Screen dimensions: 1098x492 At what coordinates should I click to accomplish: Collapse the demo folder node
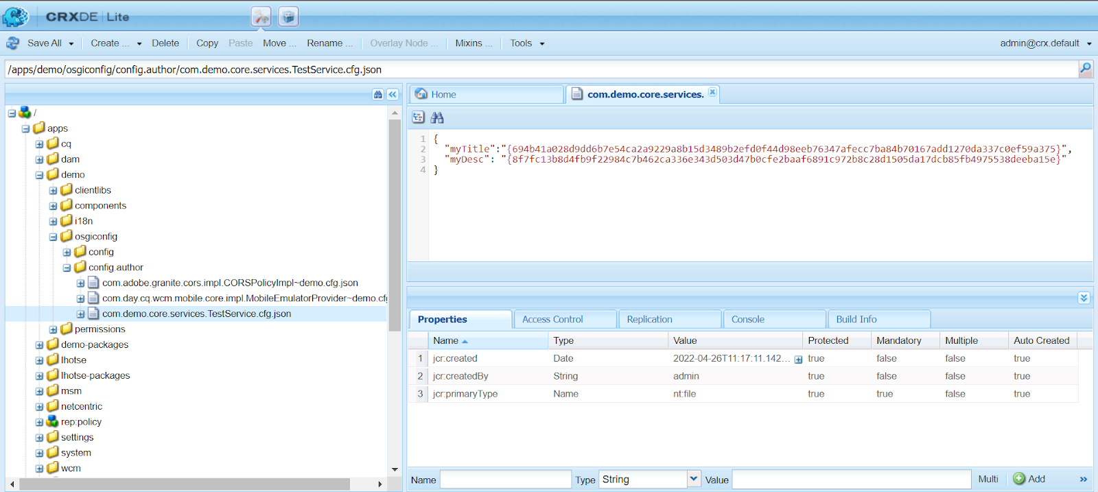click(39, 175)
